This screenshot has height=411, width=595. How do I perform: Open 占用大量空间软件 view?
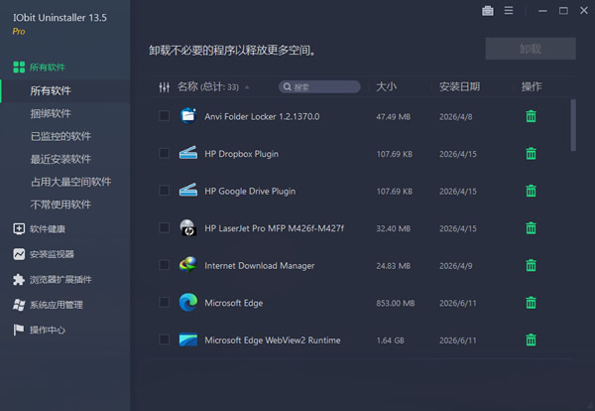pyautogui.click(x=71, y=182)
